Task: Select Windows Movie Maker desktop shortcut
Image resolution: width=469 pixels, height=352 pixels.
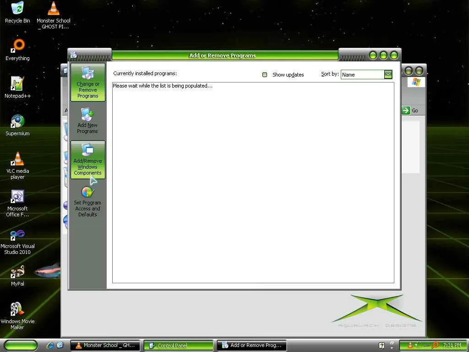Action: click(17, 316)
